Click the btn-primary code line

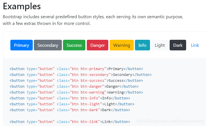tap(76, 69)
